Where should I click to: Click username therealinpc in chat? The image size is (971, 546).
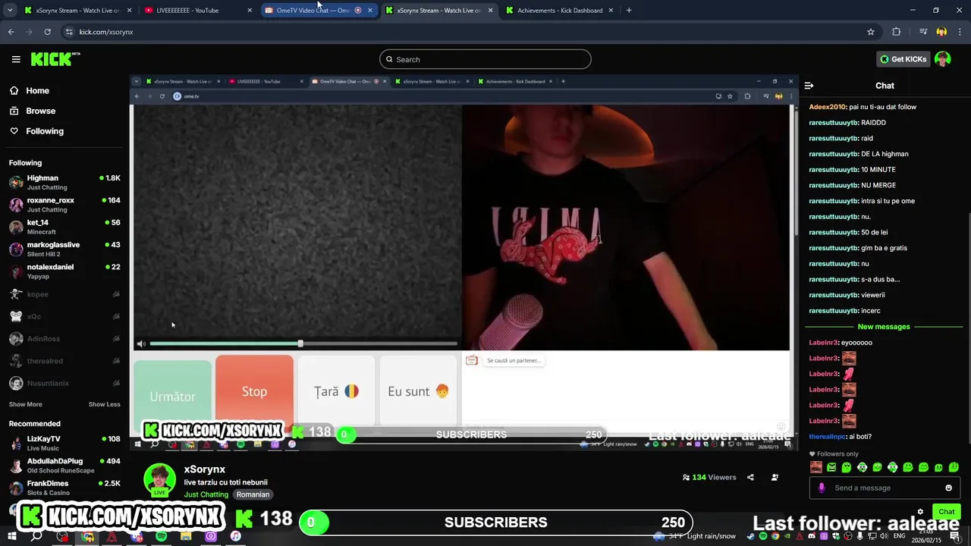pos(827,437)
